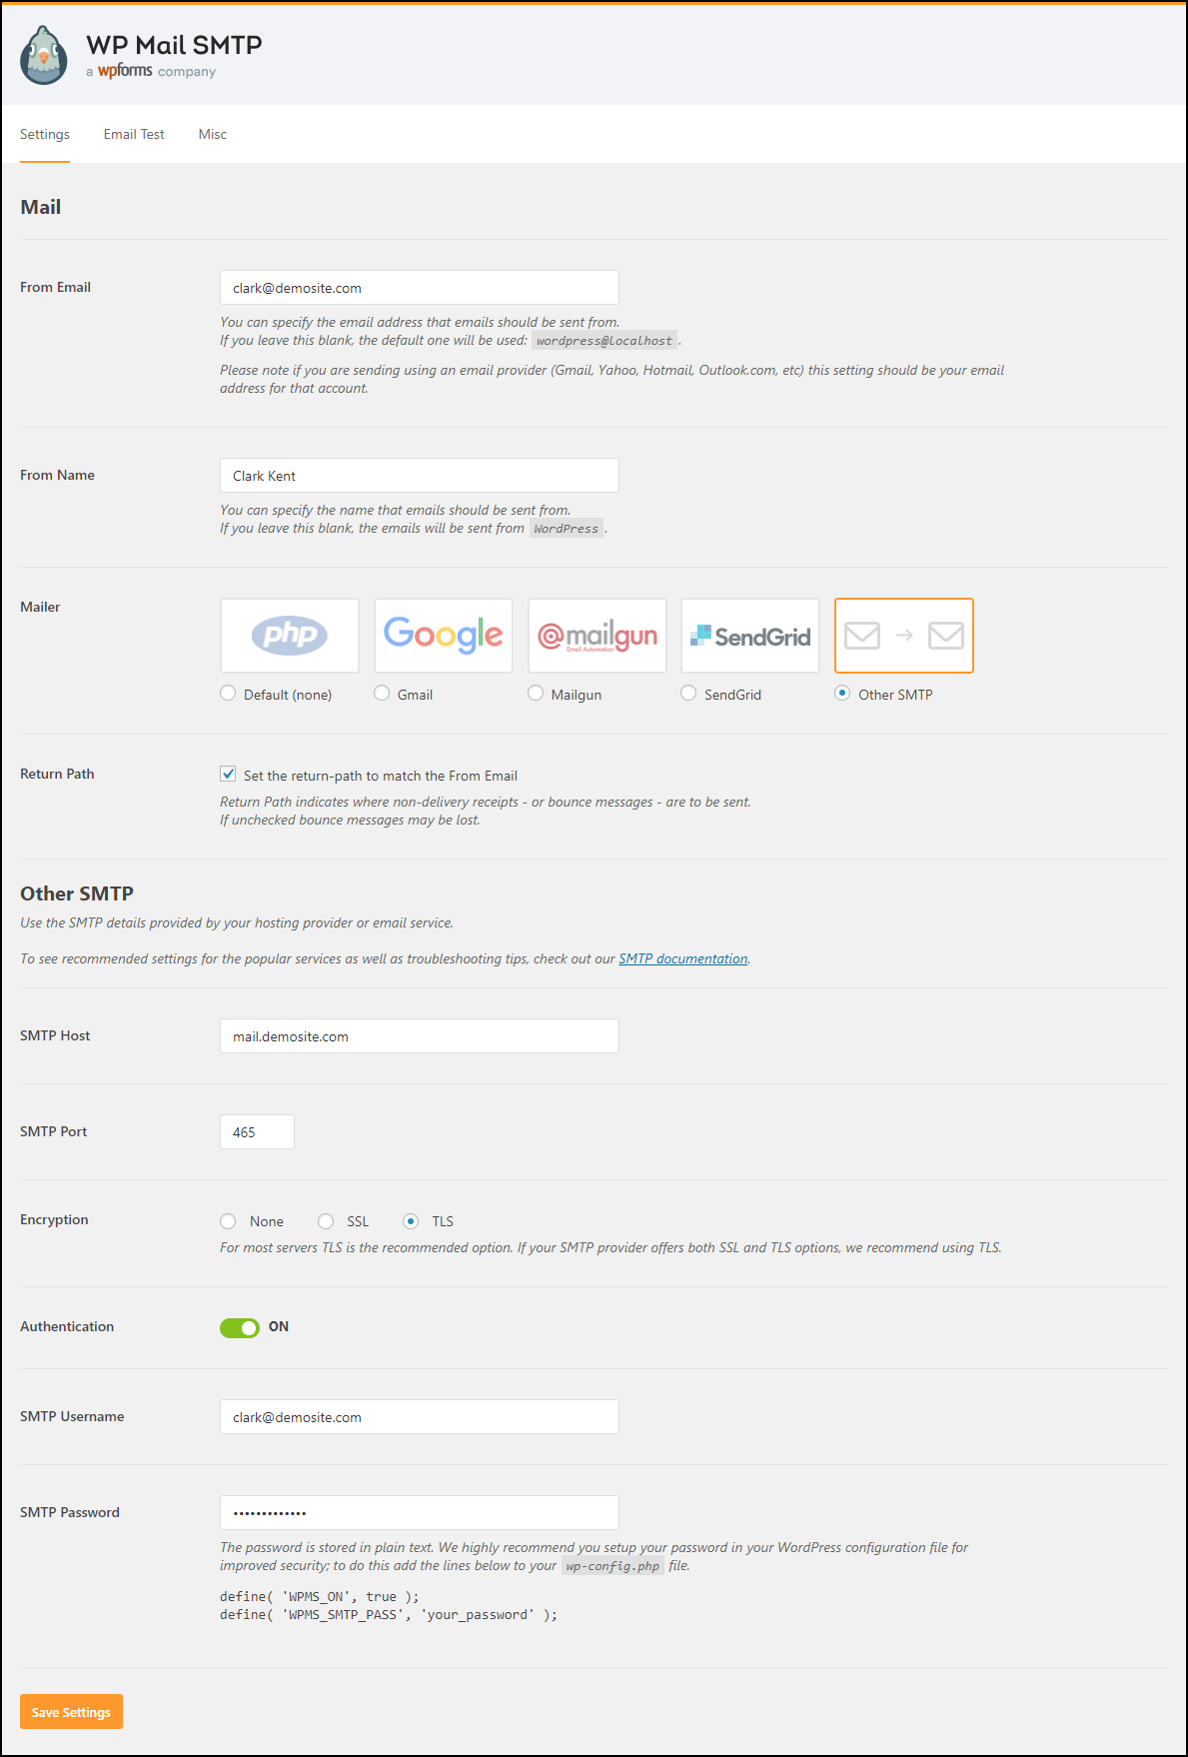Open the SMTP documentation link

coord(683,958)
